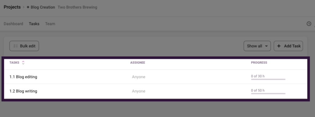This screenshot has width=315, height=117.
Task: Open the 1.2 Blog writing task
Action: tap(23, 91)
